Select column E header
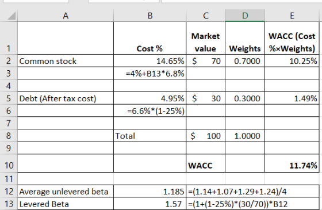 tap(292, 16)
